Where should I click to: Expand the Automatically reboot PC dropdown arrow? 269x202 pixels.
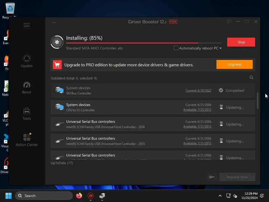(220, 48)
